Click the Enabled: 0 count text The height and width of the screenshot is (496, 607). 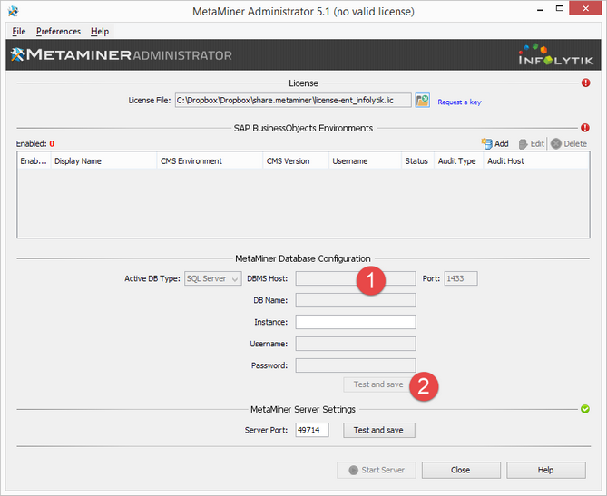35,144
